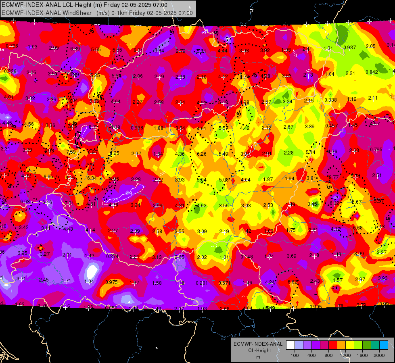Choose the lime green legend swatch

pos(358,345)
